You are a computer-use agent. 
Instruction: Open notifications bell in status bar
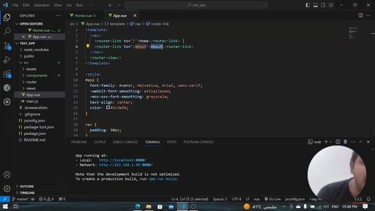point(369,199)
